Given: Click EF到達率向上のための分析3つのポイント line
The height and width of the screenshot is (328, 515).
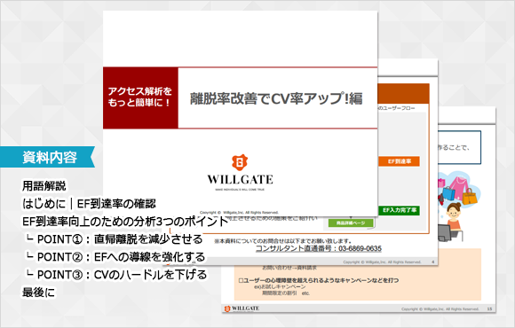Looking at the screenshot, I should click(125, 222).
